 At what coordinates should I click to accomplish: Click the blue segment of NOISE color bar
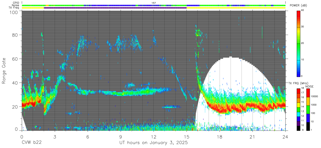(x=308, y=118)
